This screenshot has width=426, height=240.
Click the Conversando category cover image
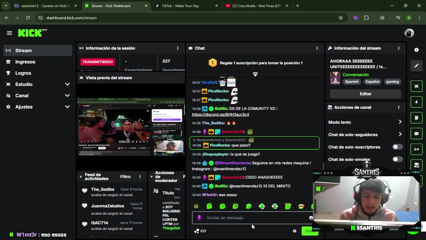pos(335,78)
